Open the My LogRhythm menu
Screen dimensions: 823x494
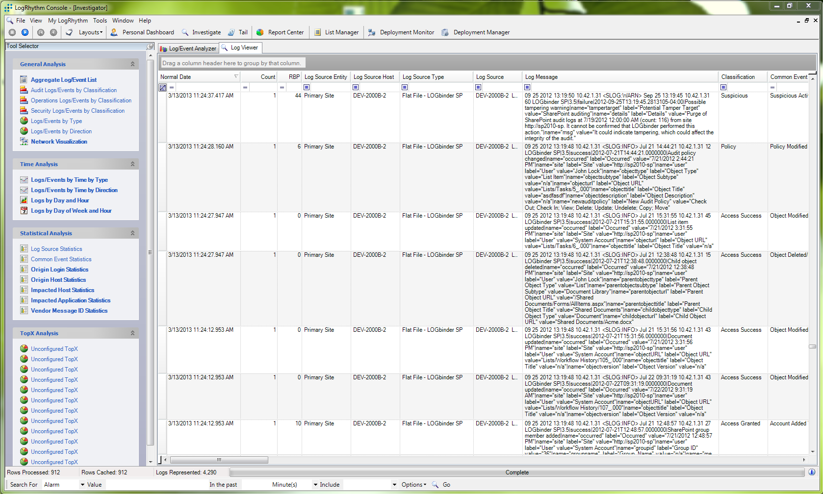pyautogui.click(x=68, y=21)
